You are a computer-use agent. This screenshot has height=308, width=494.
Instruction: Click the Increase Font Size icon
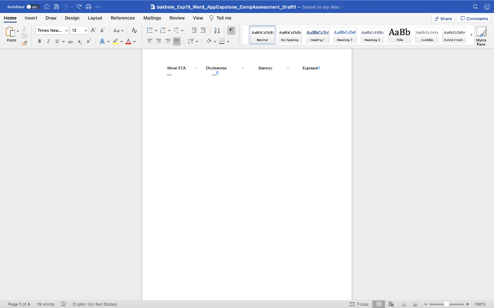click(x=94, y=30)
